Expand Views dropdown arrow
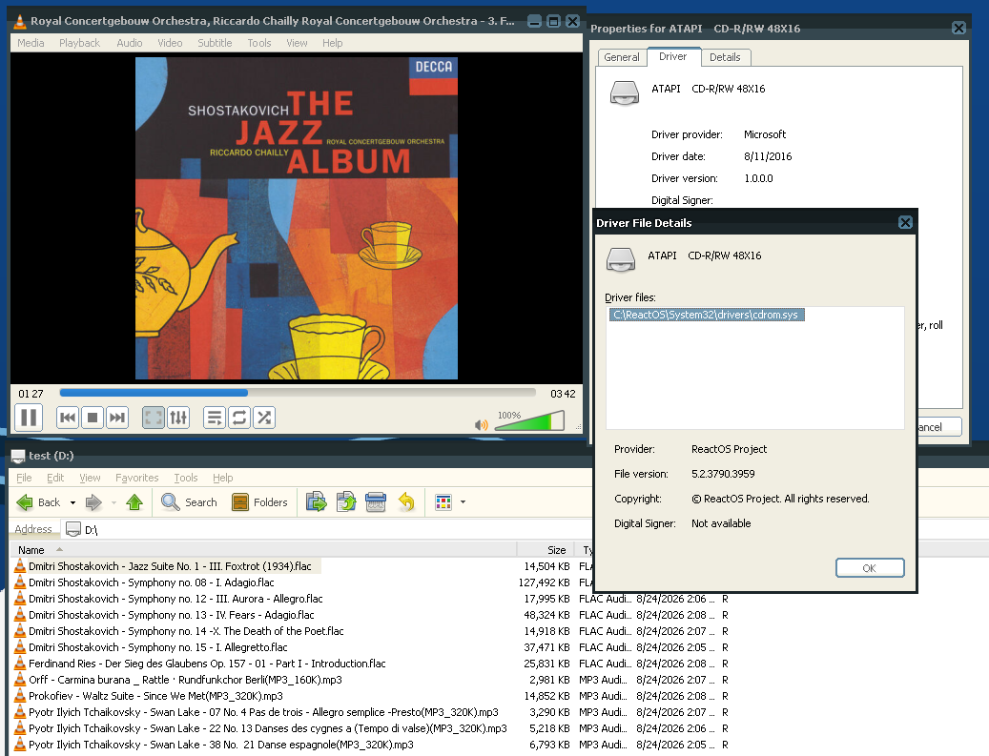989x756 pixels. tap(463, 502)
